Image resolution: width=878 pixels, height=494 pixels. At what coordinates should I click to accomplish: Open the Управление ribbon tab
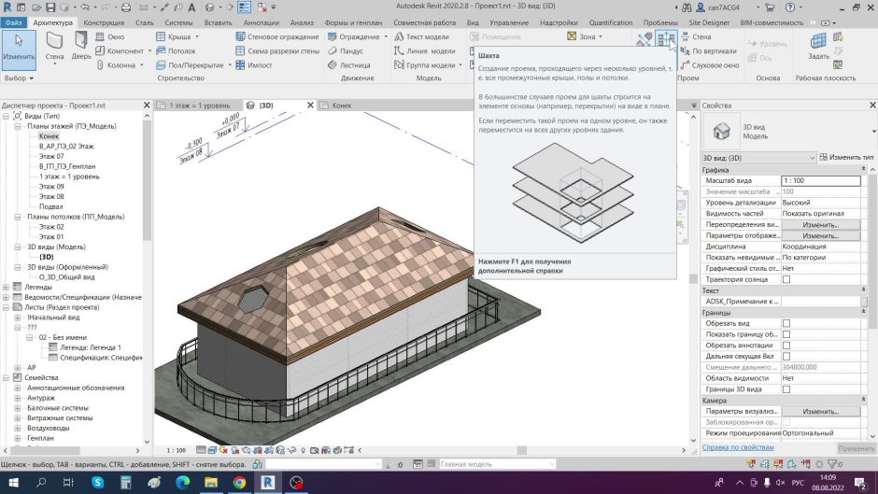pyautogui.click(x=509, y=22)
